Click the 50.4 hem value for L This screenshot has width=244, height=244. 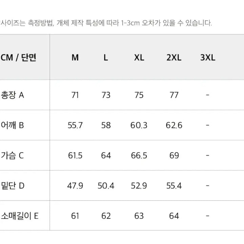[106, 186]
